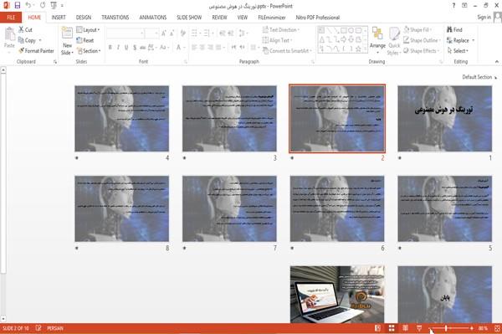This screenshot has height=334, width=502.
Task: Select the laptop image slide thumbnail
Action: click(x=337, y=295)
